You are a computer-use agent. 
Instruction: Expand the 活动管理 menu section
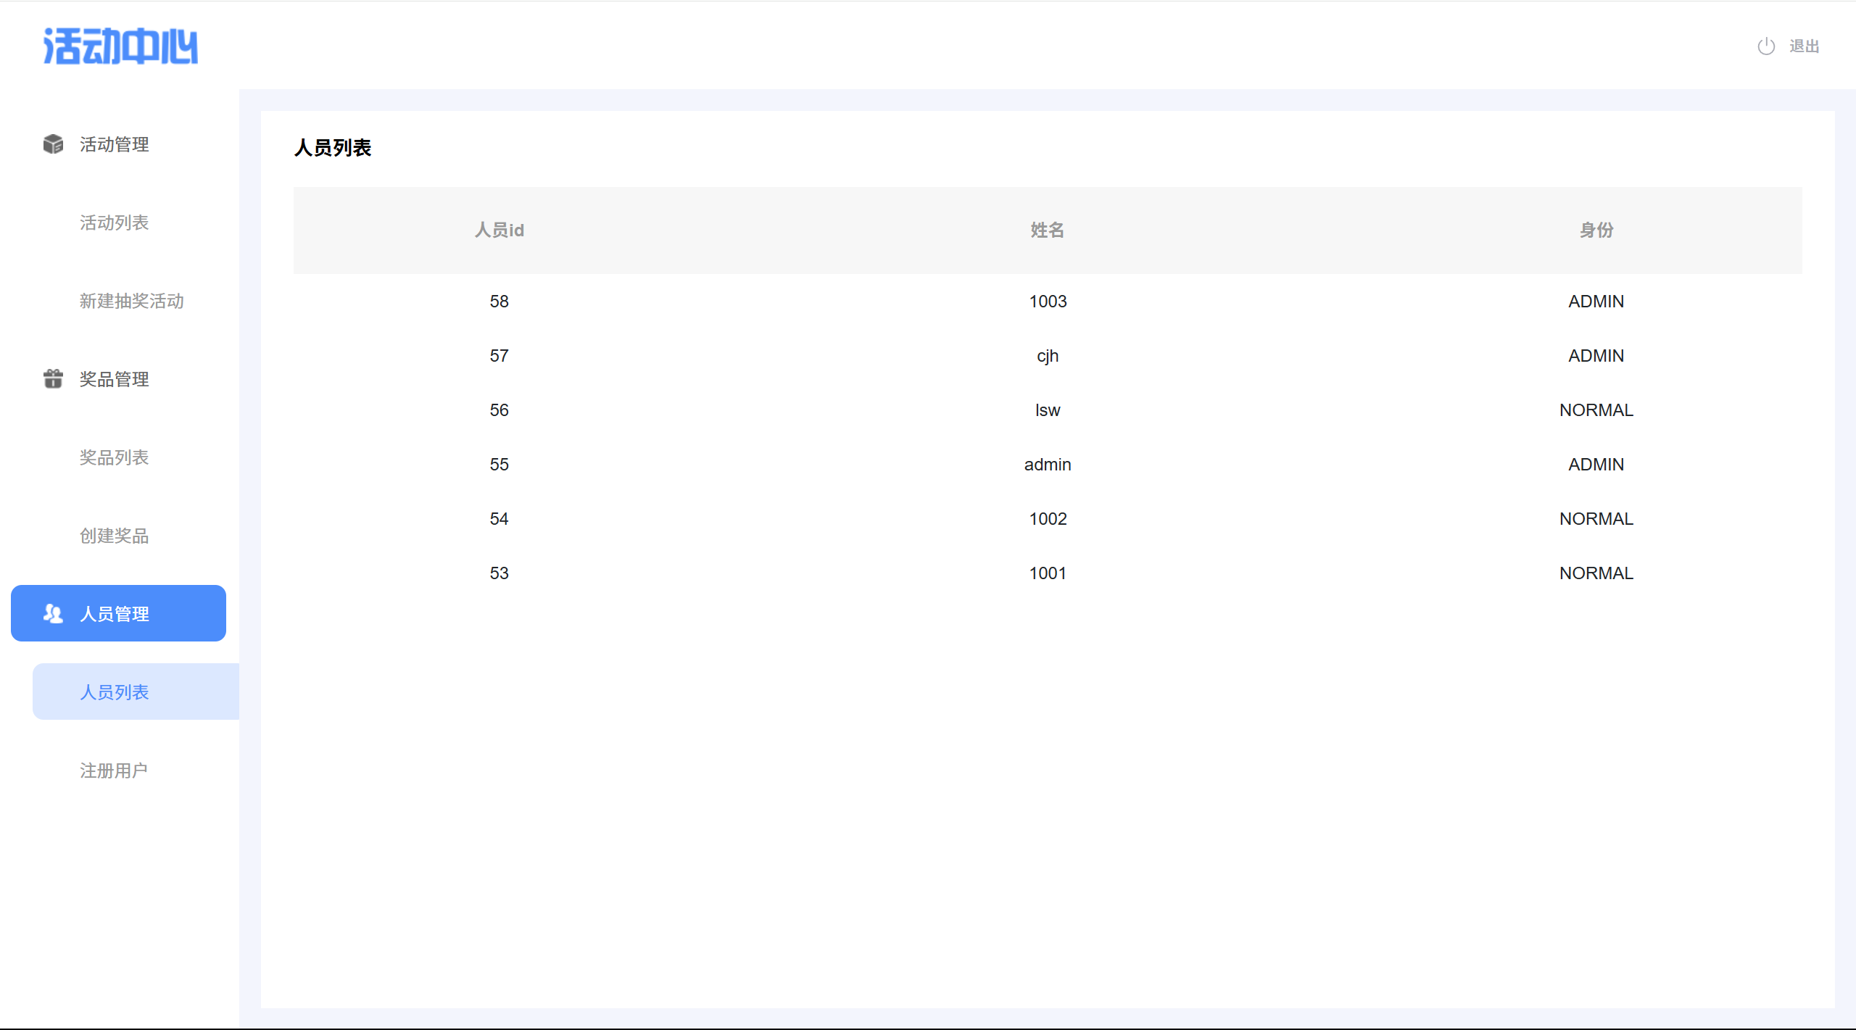(114, 144)
